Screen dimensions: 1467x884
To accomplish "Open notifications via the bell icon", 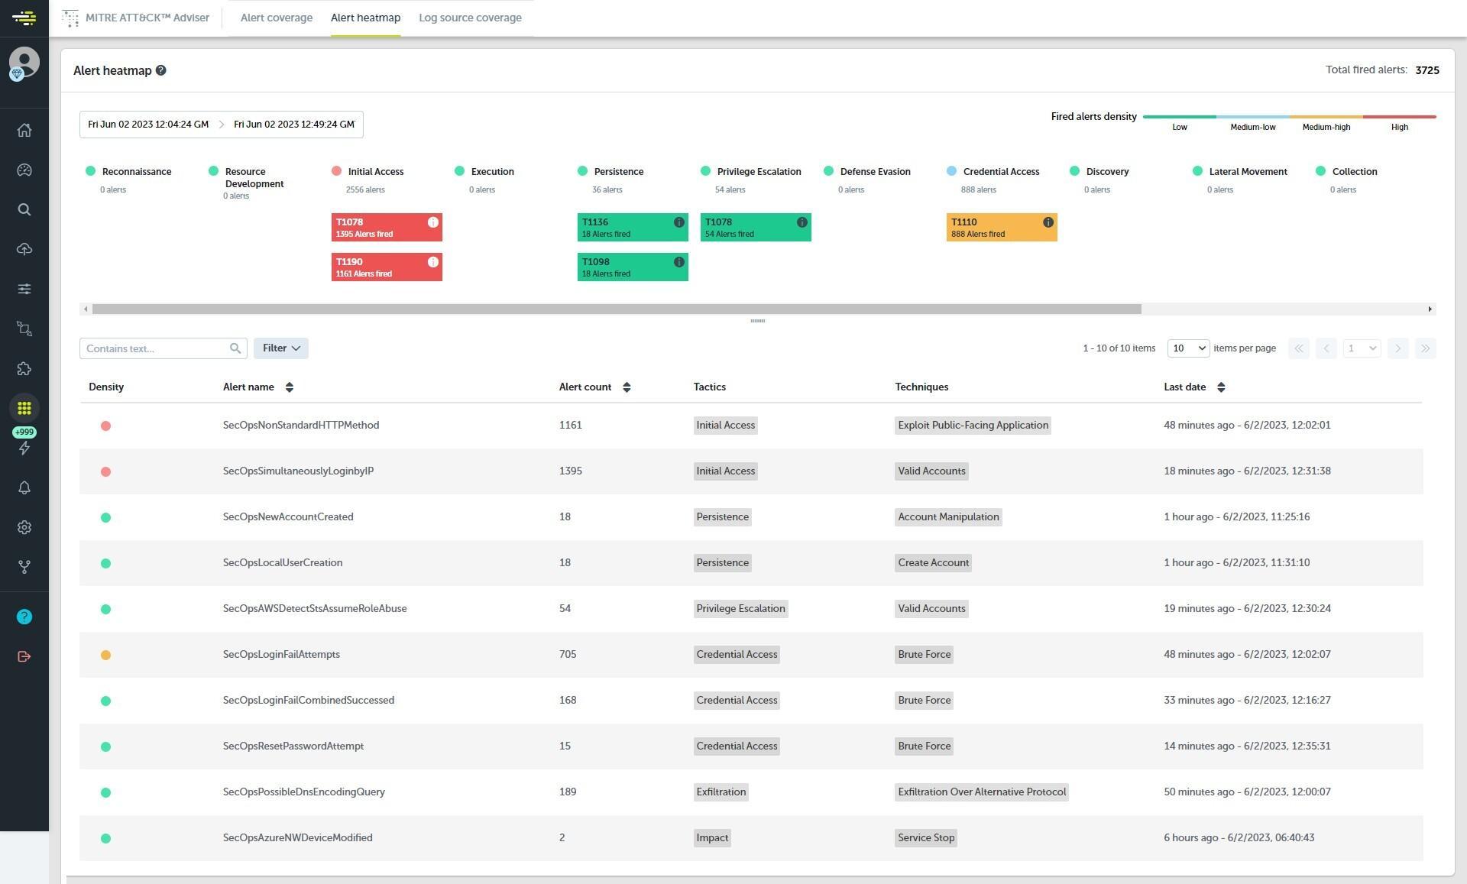I will tap(24, 487).
